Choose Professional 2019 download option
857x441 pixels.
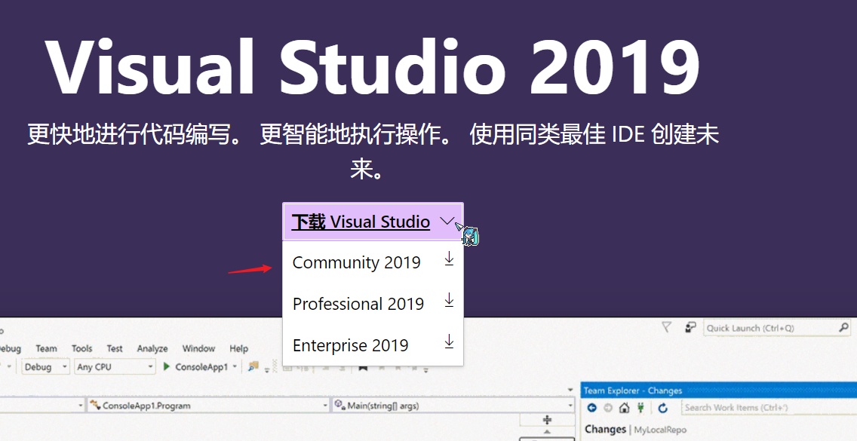coord(373,303)
